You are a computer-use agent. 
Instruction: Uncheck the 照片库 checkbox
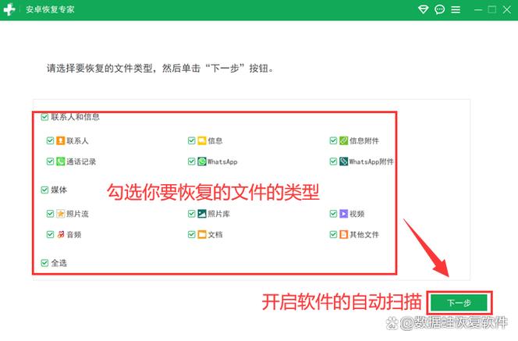click(x=192, y=214)
